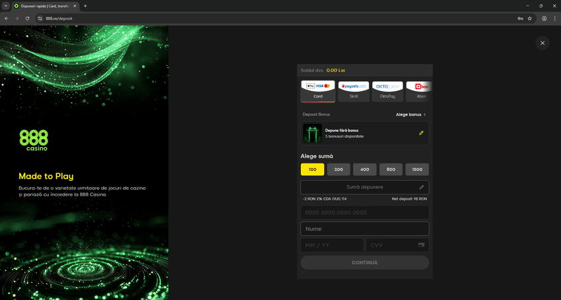Image resolution: width=561 pixels, height=300 pixels.
Task: Click the card icon in the CVV field
Action: pos(421,245)
